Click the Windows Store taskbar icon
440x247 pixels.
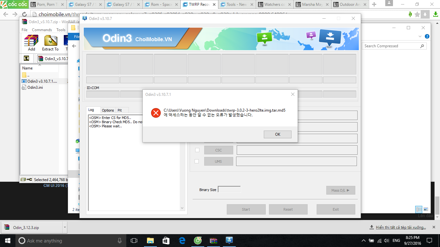166,241
